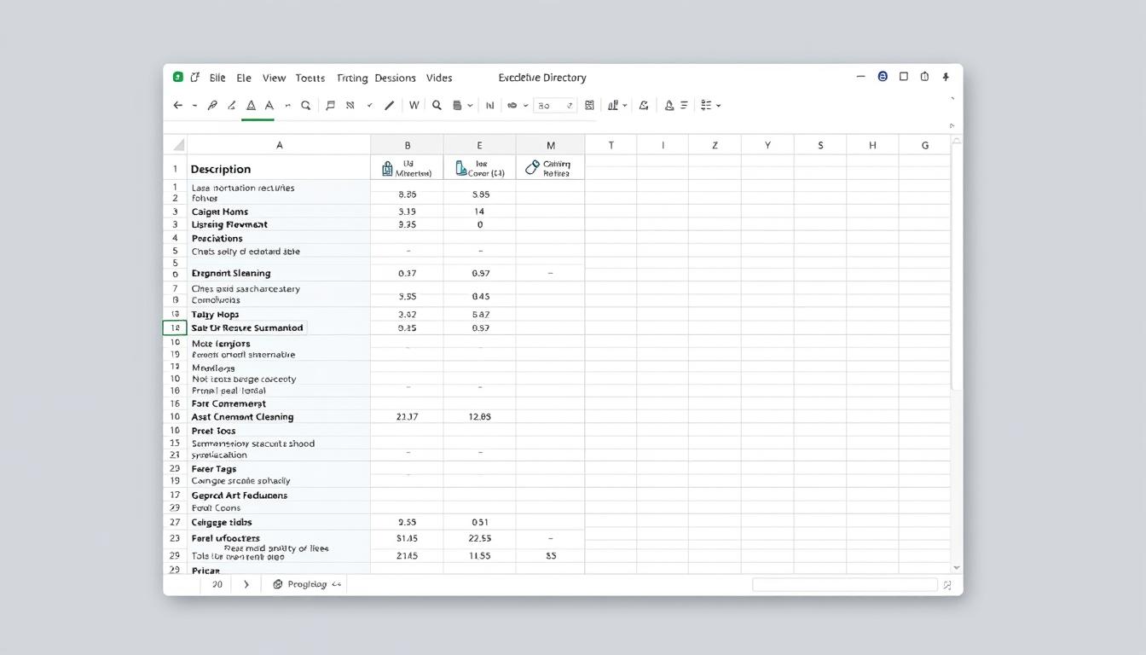Image resolution: width=1146 pixels, height=655 pixels.
Task: Click the zoom value field showing 80
Action: pyautogui.click(x=555, y=106)
